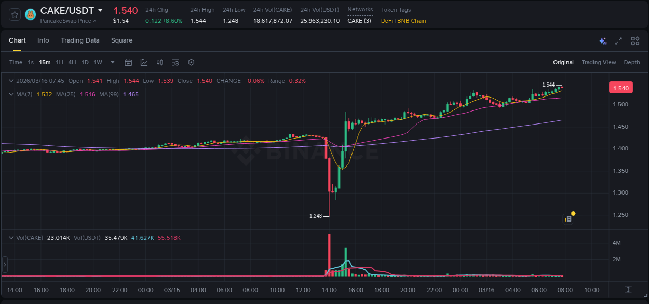Screen dimensions: 649x304
Task: Select the 4H timeframe
Action: 72,62
